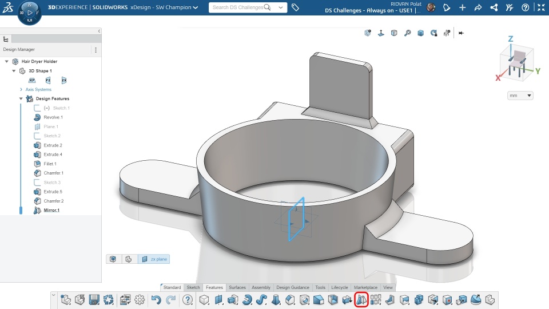Select Extrude.5 in the feature tree
The height and width of the screenshot is (309, 549).
[x=53, y=192]
